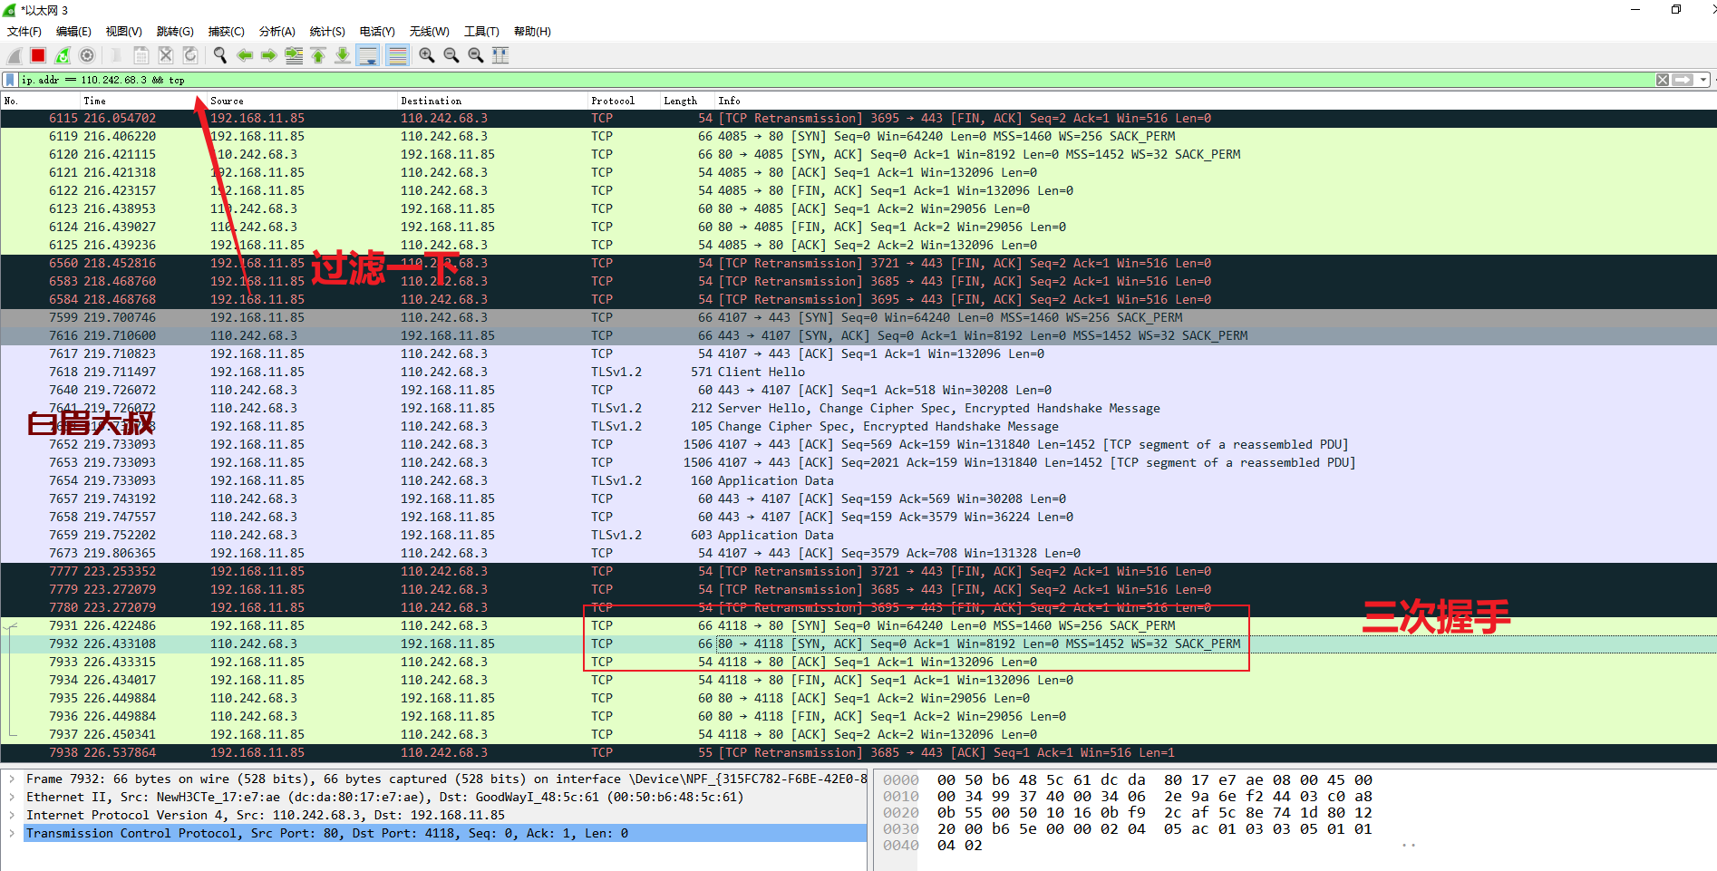Open the 分析(A) menu

point(276,32)
